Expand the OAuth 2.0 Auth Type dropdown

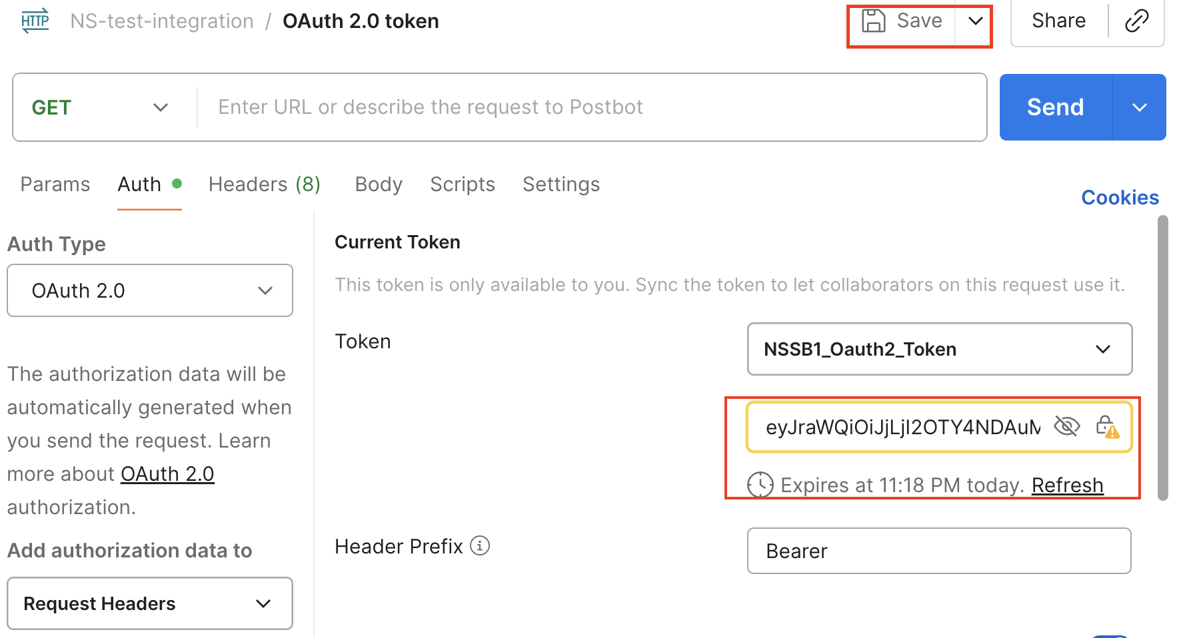pyautogui.click(x=150, y=290)
